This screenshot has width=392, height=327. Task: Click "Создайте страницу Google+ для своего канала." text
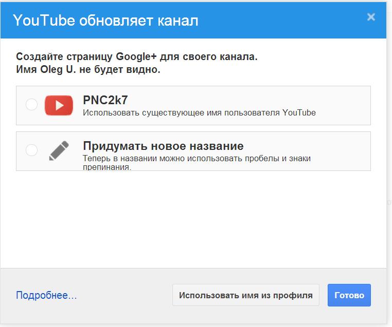tap(137, 57)
